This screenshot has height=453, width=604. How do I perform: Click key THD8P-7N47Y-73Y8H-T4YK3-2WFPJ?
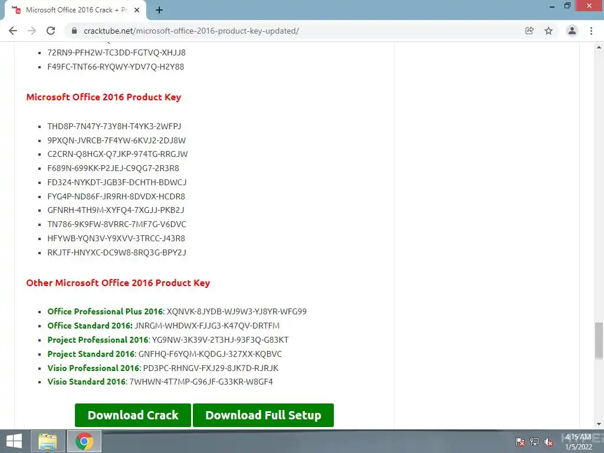point(114,126)
